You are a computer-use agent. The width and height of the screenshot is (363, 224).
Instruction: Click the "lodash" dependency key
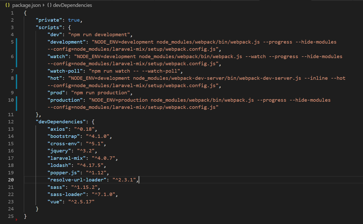(x=59, y=165)
